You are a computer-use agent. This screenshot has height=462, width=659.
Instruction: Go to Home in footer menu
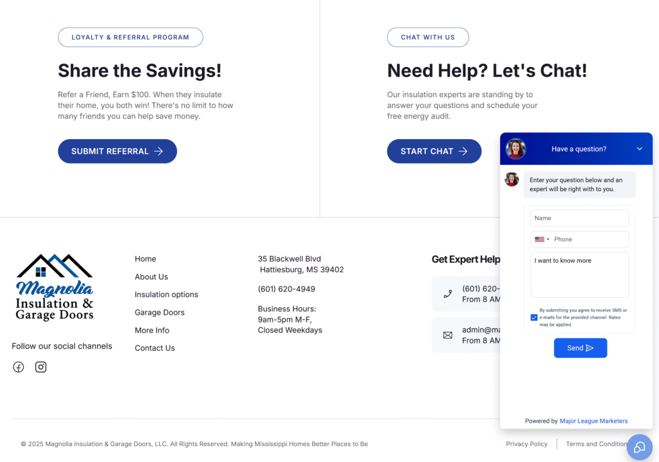(145, 259)
